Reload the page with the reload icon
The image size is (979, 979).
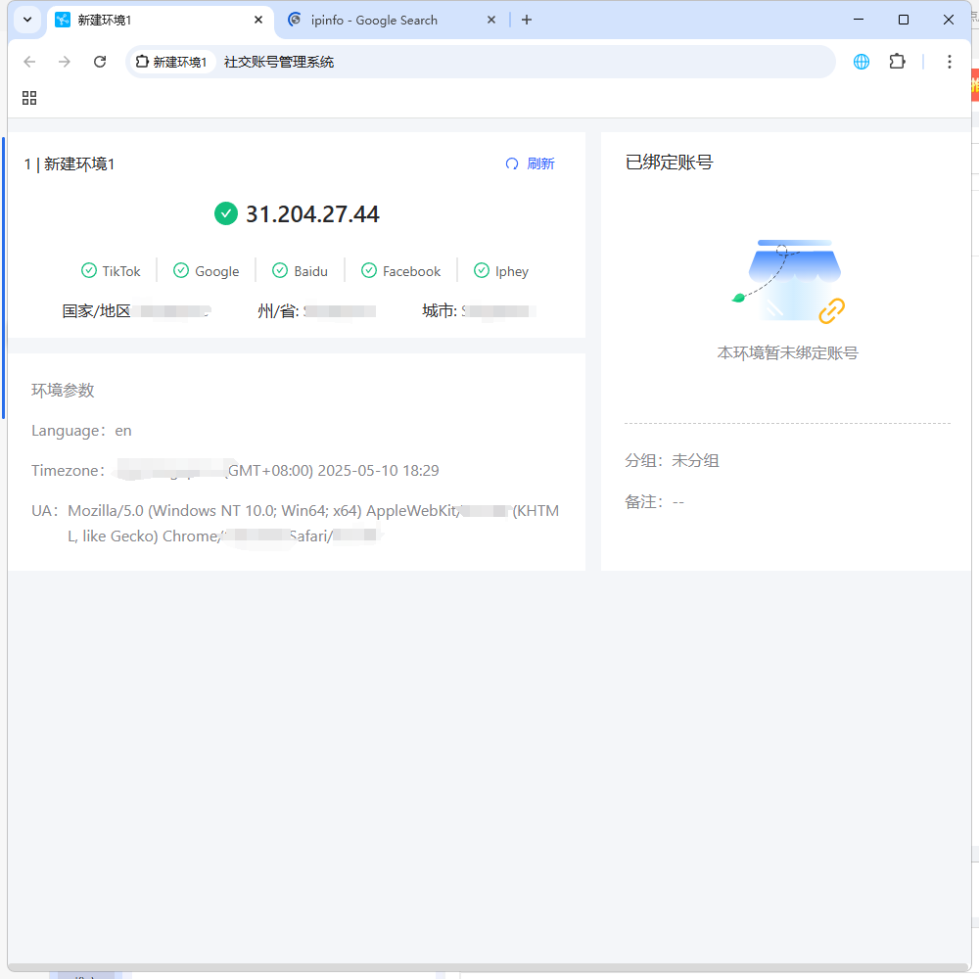point(100,62)
